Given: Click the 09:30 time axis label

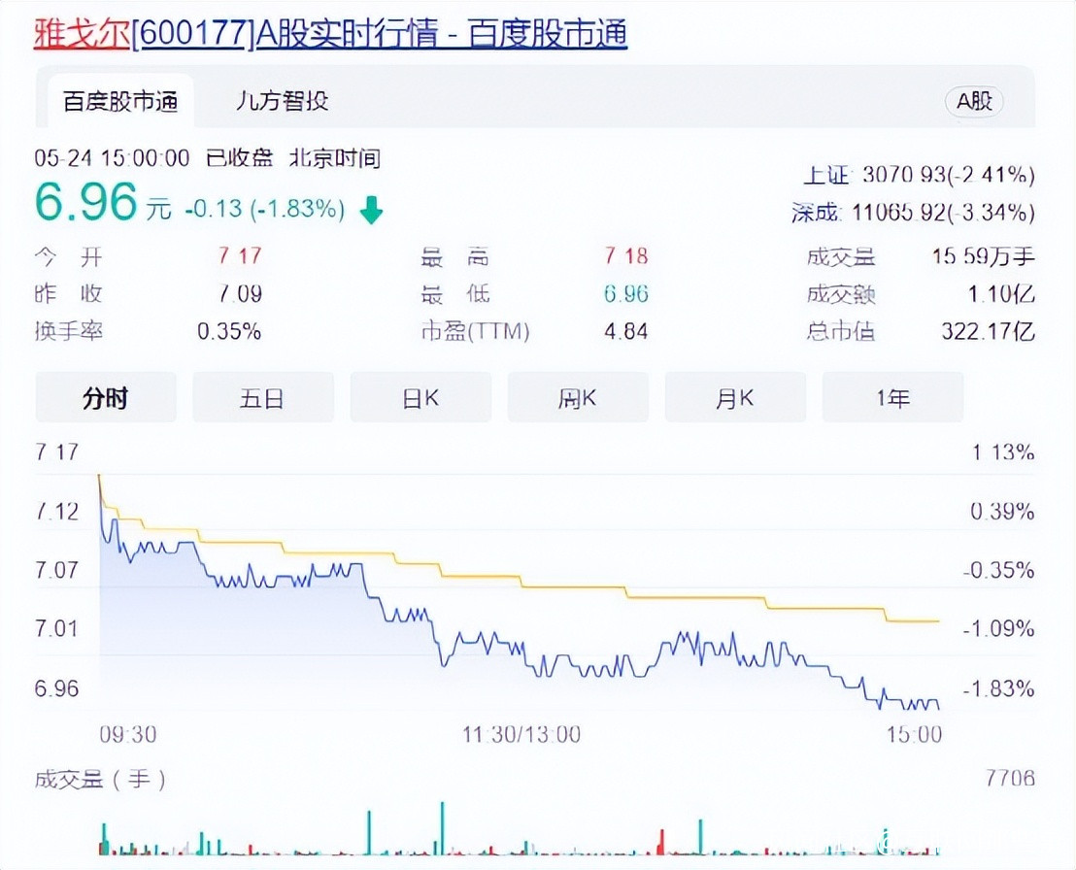Looking at the screenshot, I should [x=127, y=735].
